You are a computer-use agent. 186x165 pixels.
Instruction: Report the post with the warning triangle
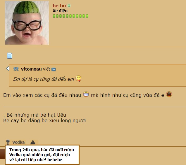tap(33, 142)
